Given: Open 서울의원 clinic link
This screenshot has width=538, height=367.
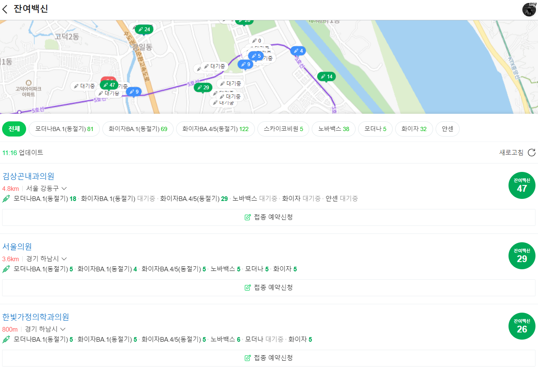Looking at the screenshot, I should [x=17, y=246].
